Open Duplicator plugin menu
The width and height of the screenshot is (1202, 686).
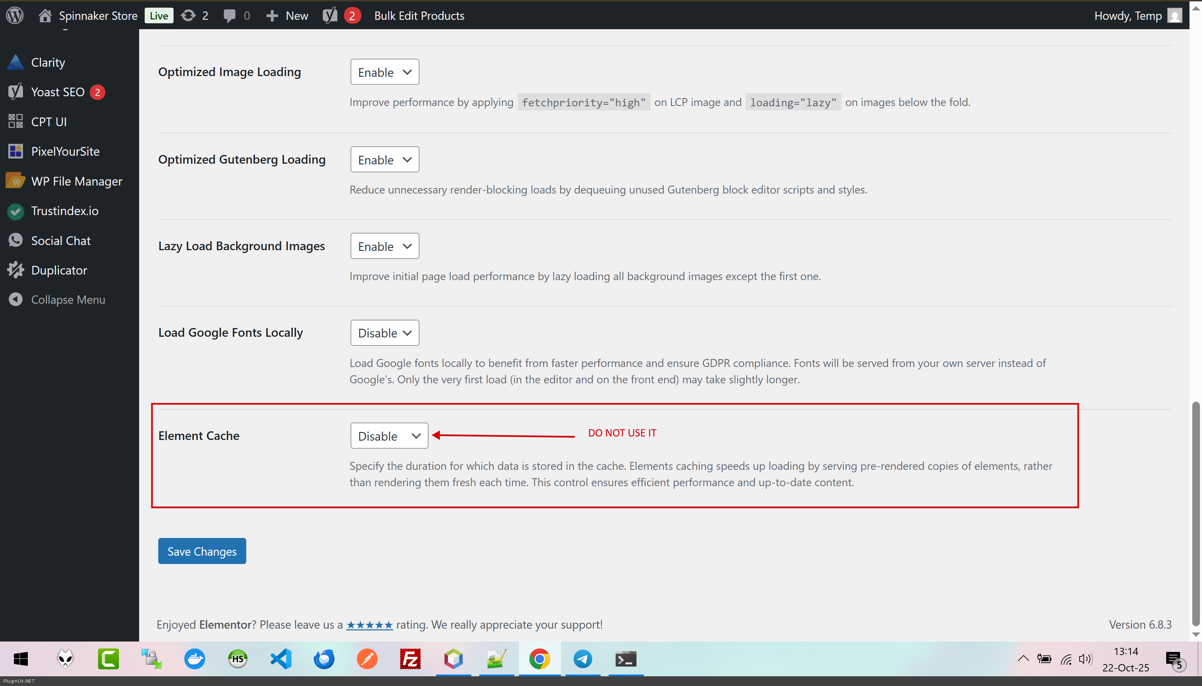tap(59, 270)
